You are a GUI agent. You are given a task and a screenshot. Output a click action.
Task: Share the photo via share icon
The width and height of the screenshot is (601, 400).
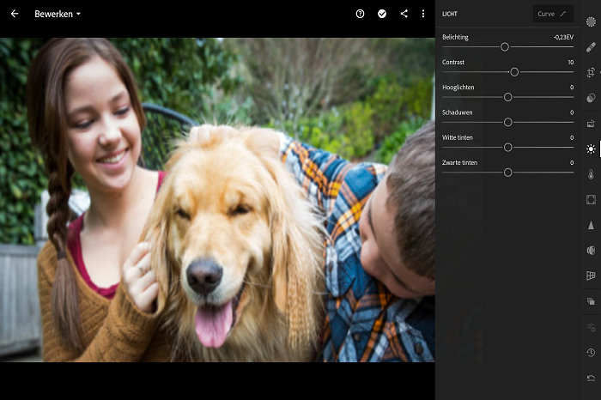(x=404, y=14)
